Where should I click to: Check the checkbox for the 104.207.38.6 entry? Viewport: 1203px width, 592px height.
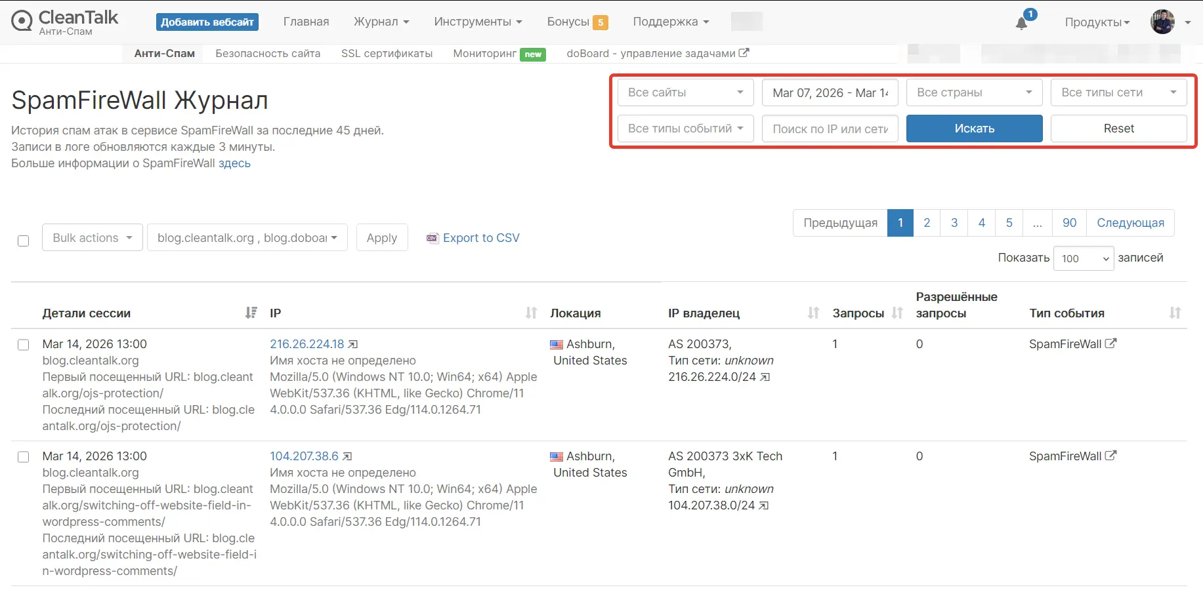click(x=23, y=456)
